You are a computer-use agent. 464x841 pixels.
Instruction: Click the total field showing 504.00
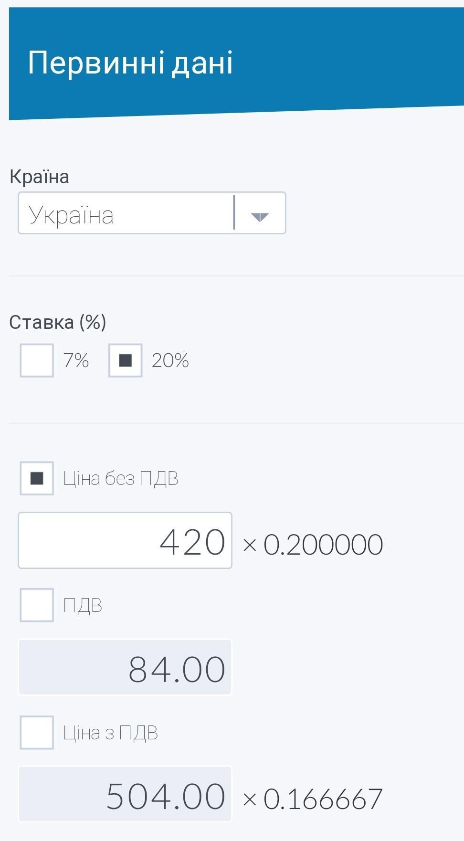coord(125,795)
